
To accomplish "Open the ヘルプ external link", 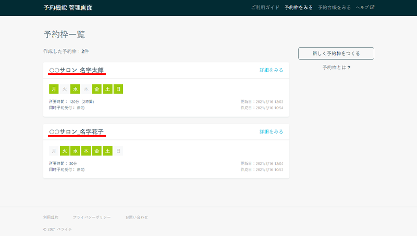I will point(365,8).
